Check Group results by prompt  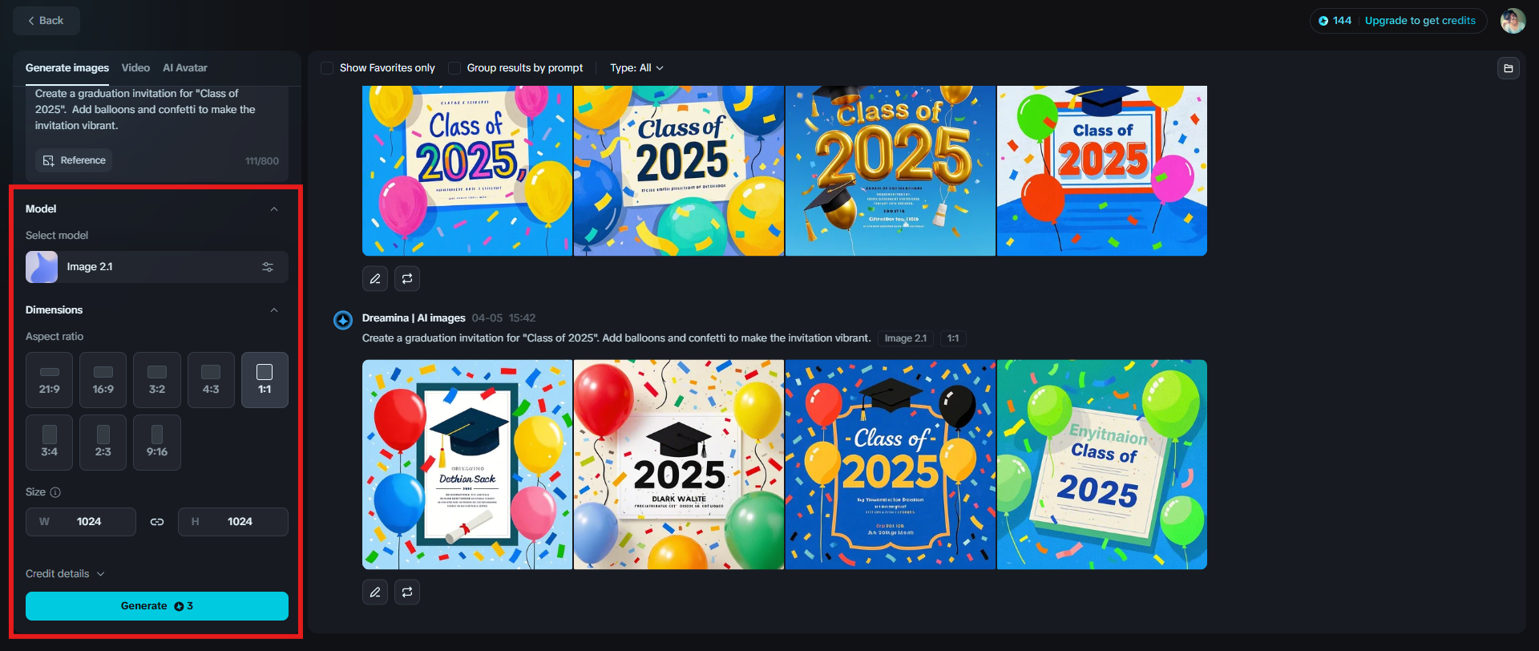point(454,68)
